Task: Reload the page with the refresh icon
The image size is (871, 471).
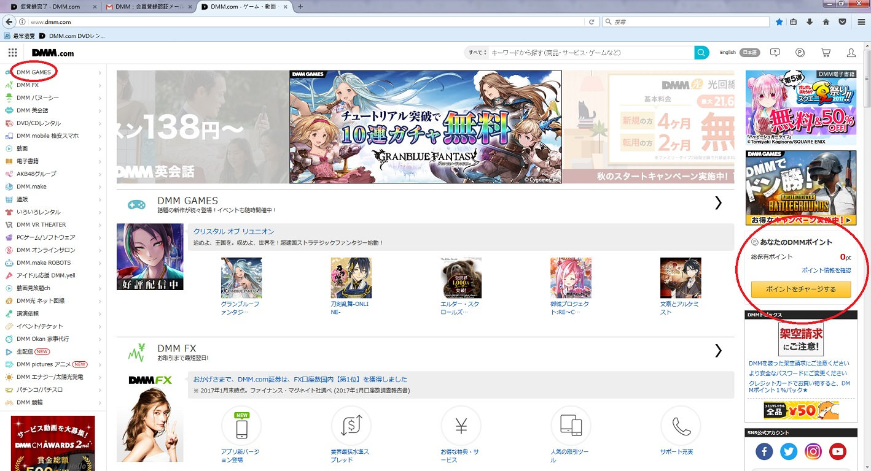Action: [592, 21]
